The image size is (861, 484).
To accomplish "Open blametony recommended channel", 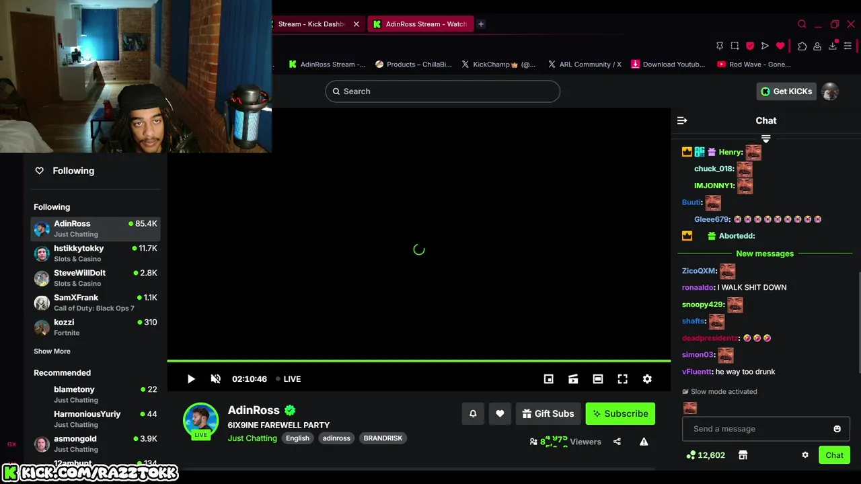I will tap(96, 394).
